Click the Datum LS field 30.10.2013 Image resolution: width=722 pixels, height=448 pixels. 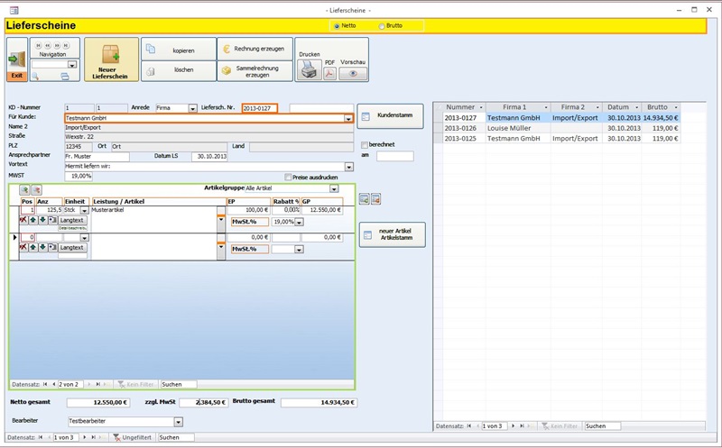click(x=209, y=157)
